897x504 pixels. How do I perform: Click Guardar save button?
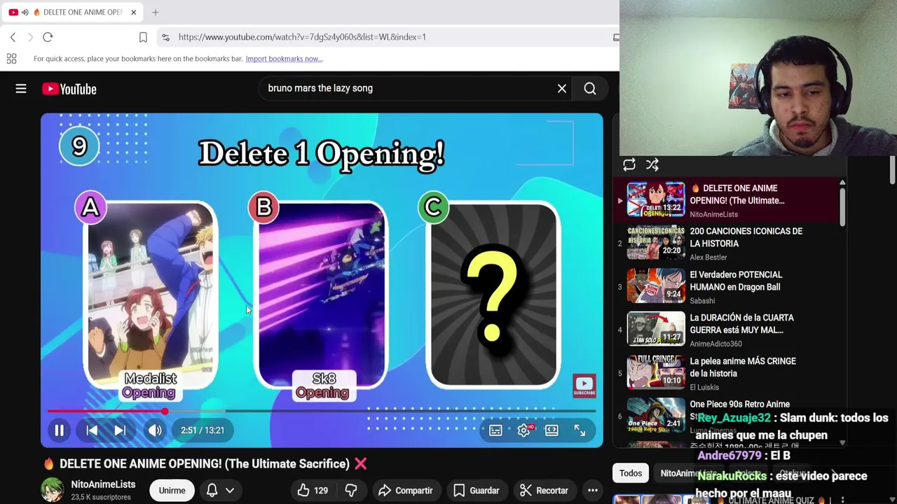click(x=476, y=491)
